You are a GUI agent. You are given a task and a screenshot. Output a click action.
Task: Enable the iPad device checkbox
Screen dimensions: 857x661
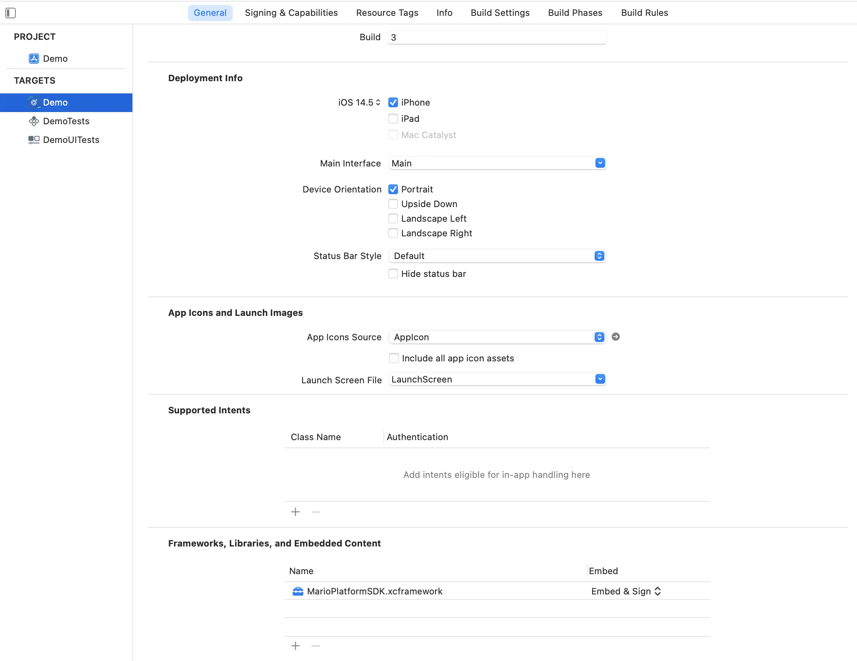tap(393, 119)
